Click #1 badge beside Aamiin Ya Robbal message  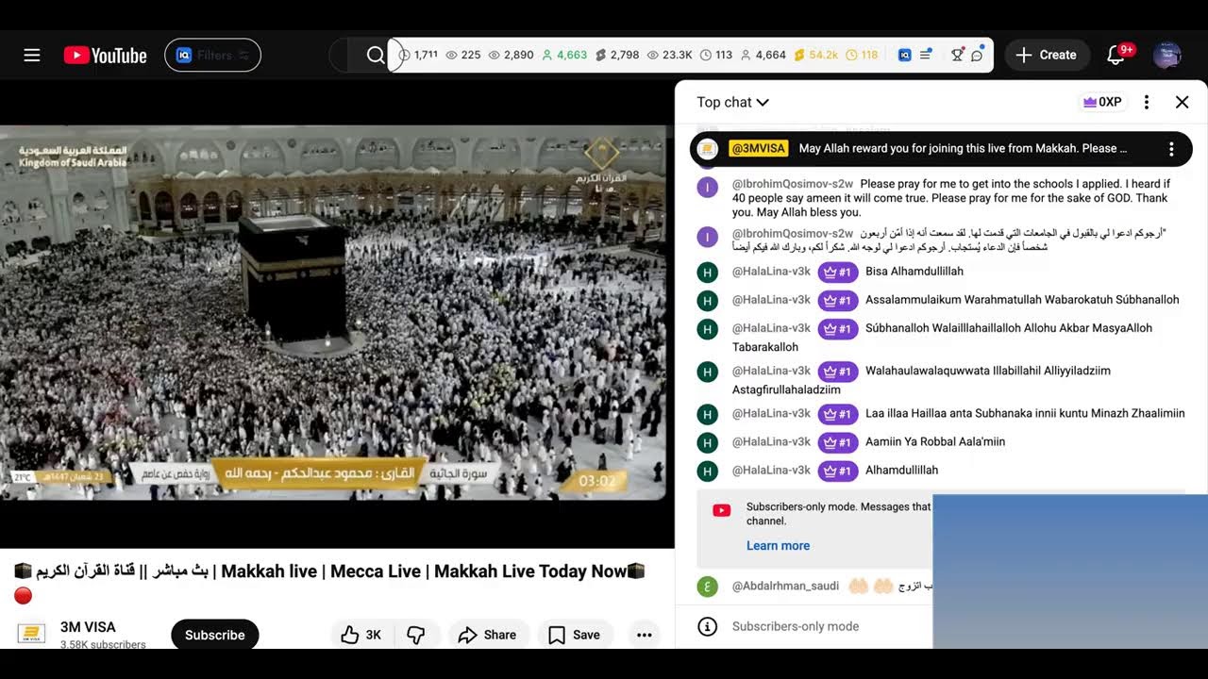837,441
